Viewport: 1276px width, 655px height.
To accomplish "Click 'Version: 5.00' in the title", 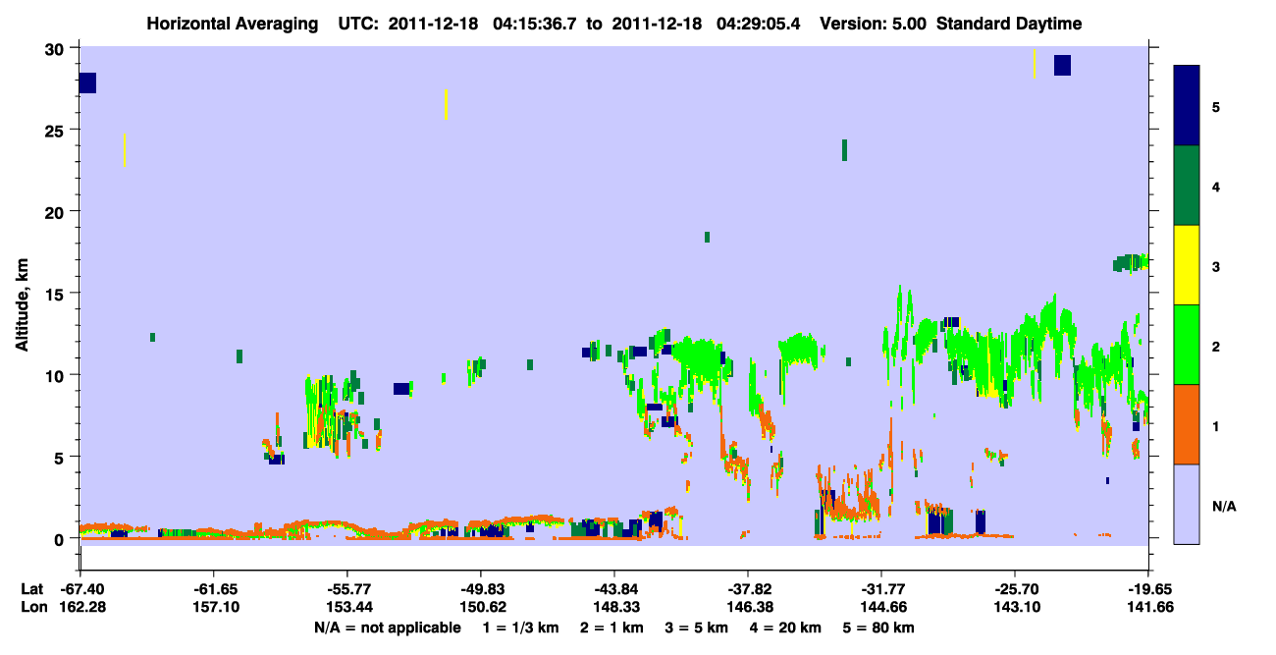I will pos(873,24).
